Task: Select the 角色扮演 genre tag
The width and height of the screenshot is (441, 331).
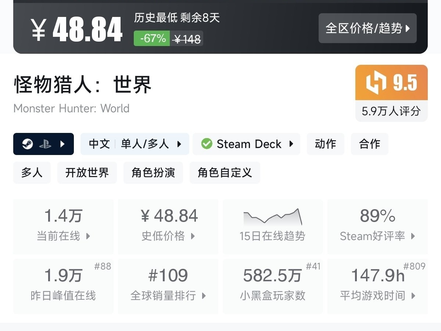Action: 153,173
